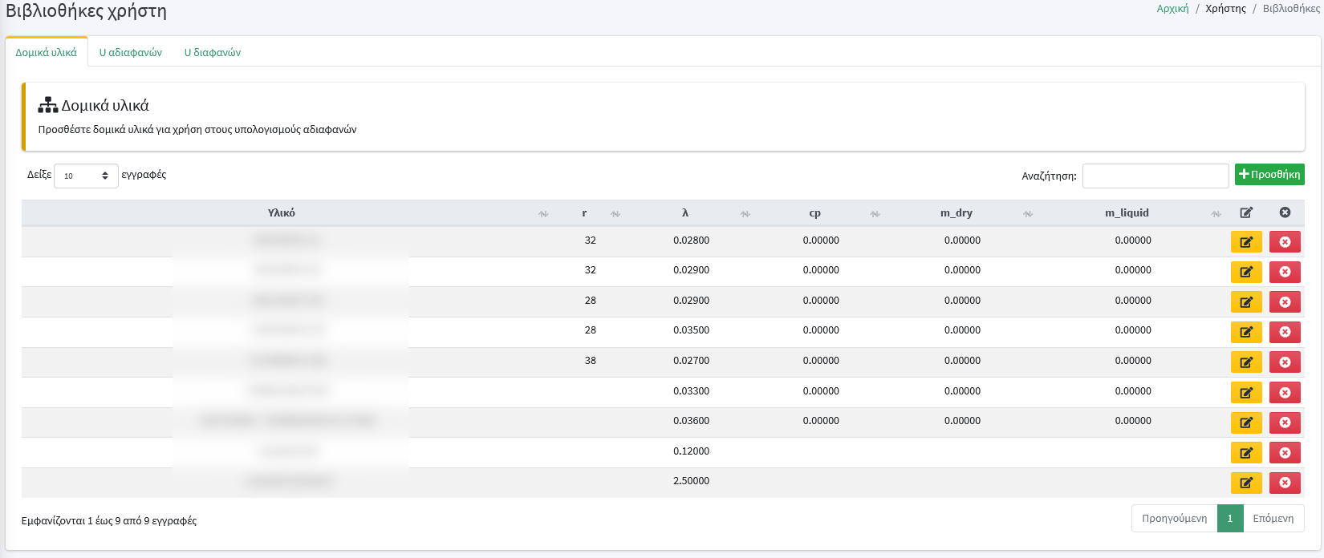Edit the material with λ 0.03300
This screenshot has height=558, width=1324.
coord(1245,393)
